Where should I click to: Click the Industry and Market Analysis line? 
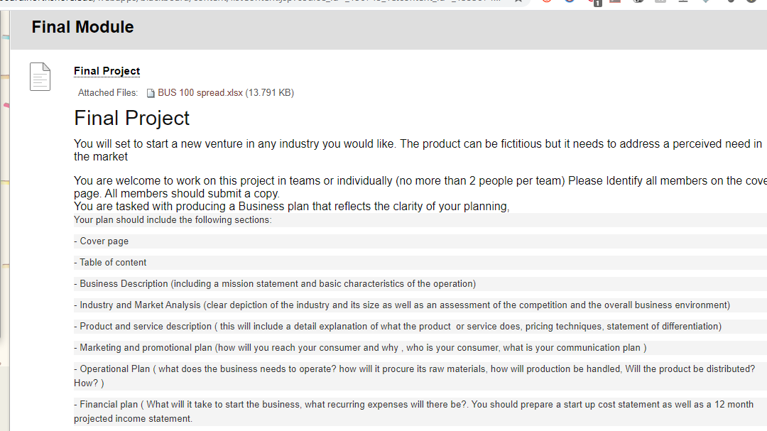click(x=401, y=305)
